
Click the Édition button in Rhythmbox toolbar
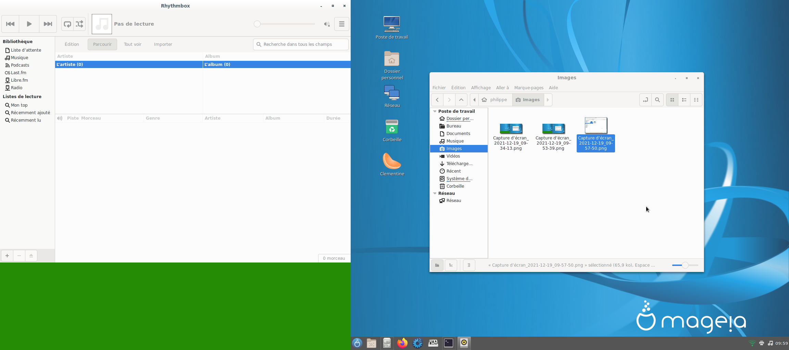point(72,44)
